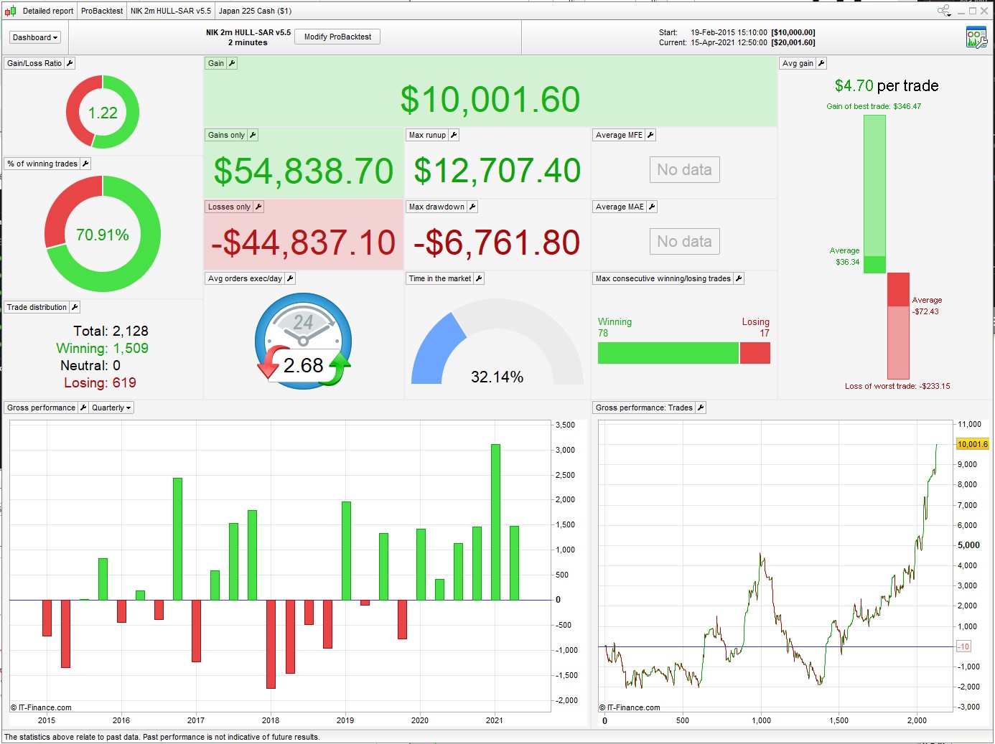Select the Japan 225 Cash ($1) tab

(x=255, y=11)
